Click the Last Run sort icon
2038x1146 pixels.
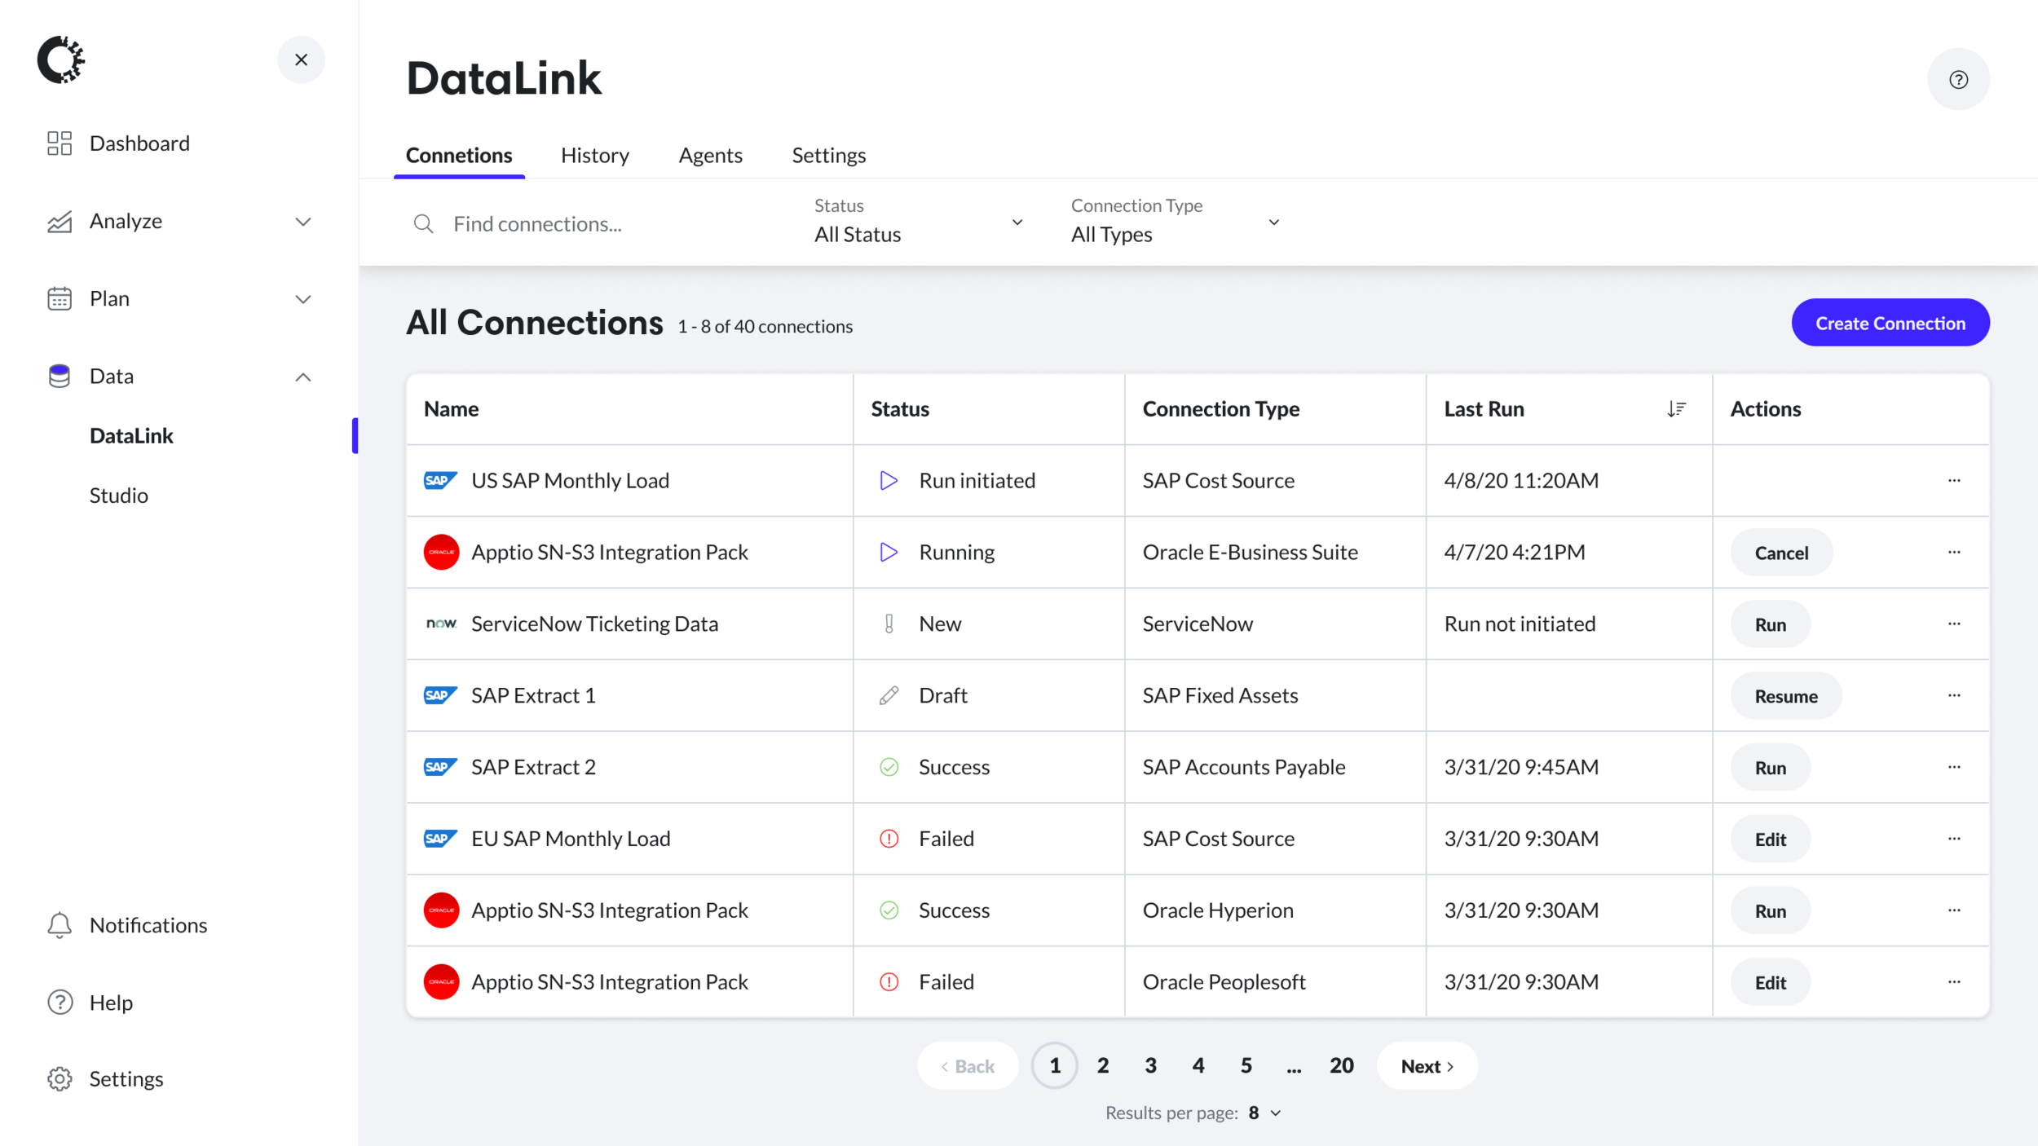(x=1676, y=408)
